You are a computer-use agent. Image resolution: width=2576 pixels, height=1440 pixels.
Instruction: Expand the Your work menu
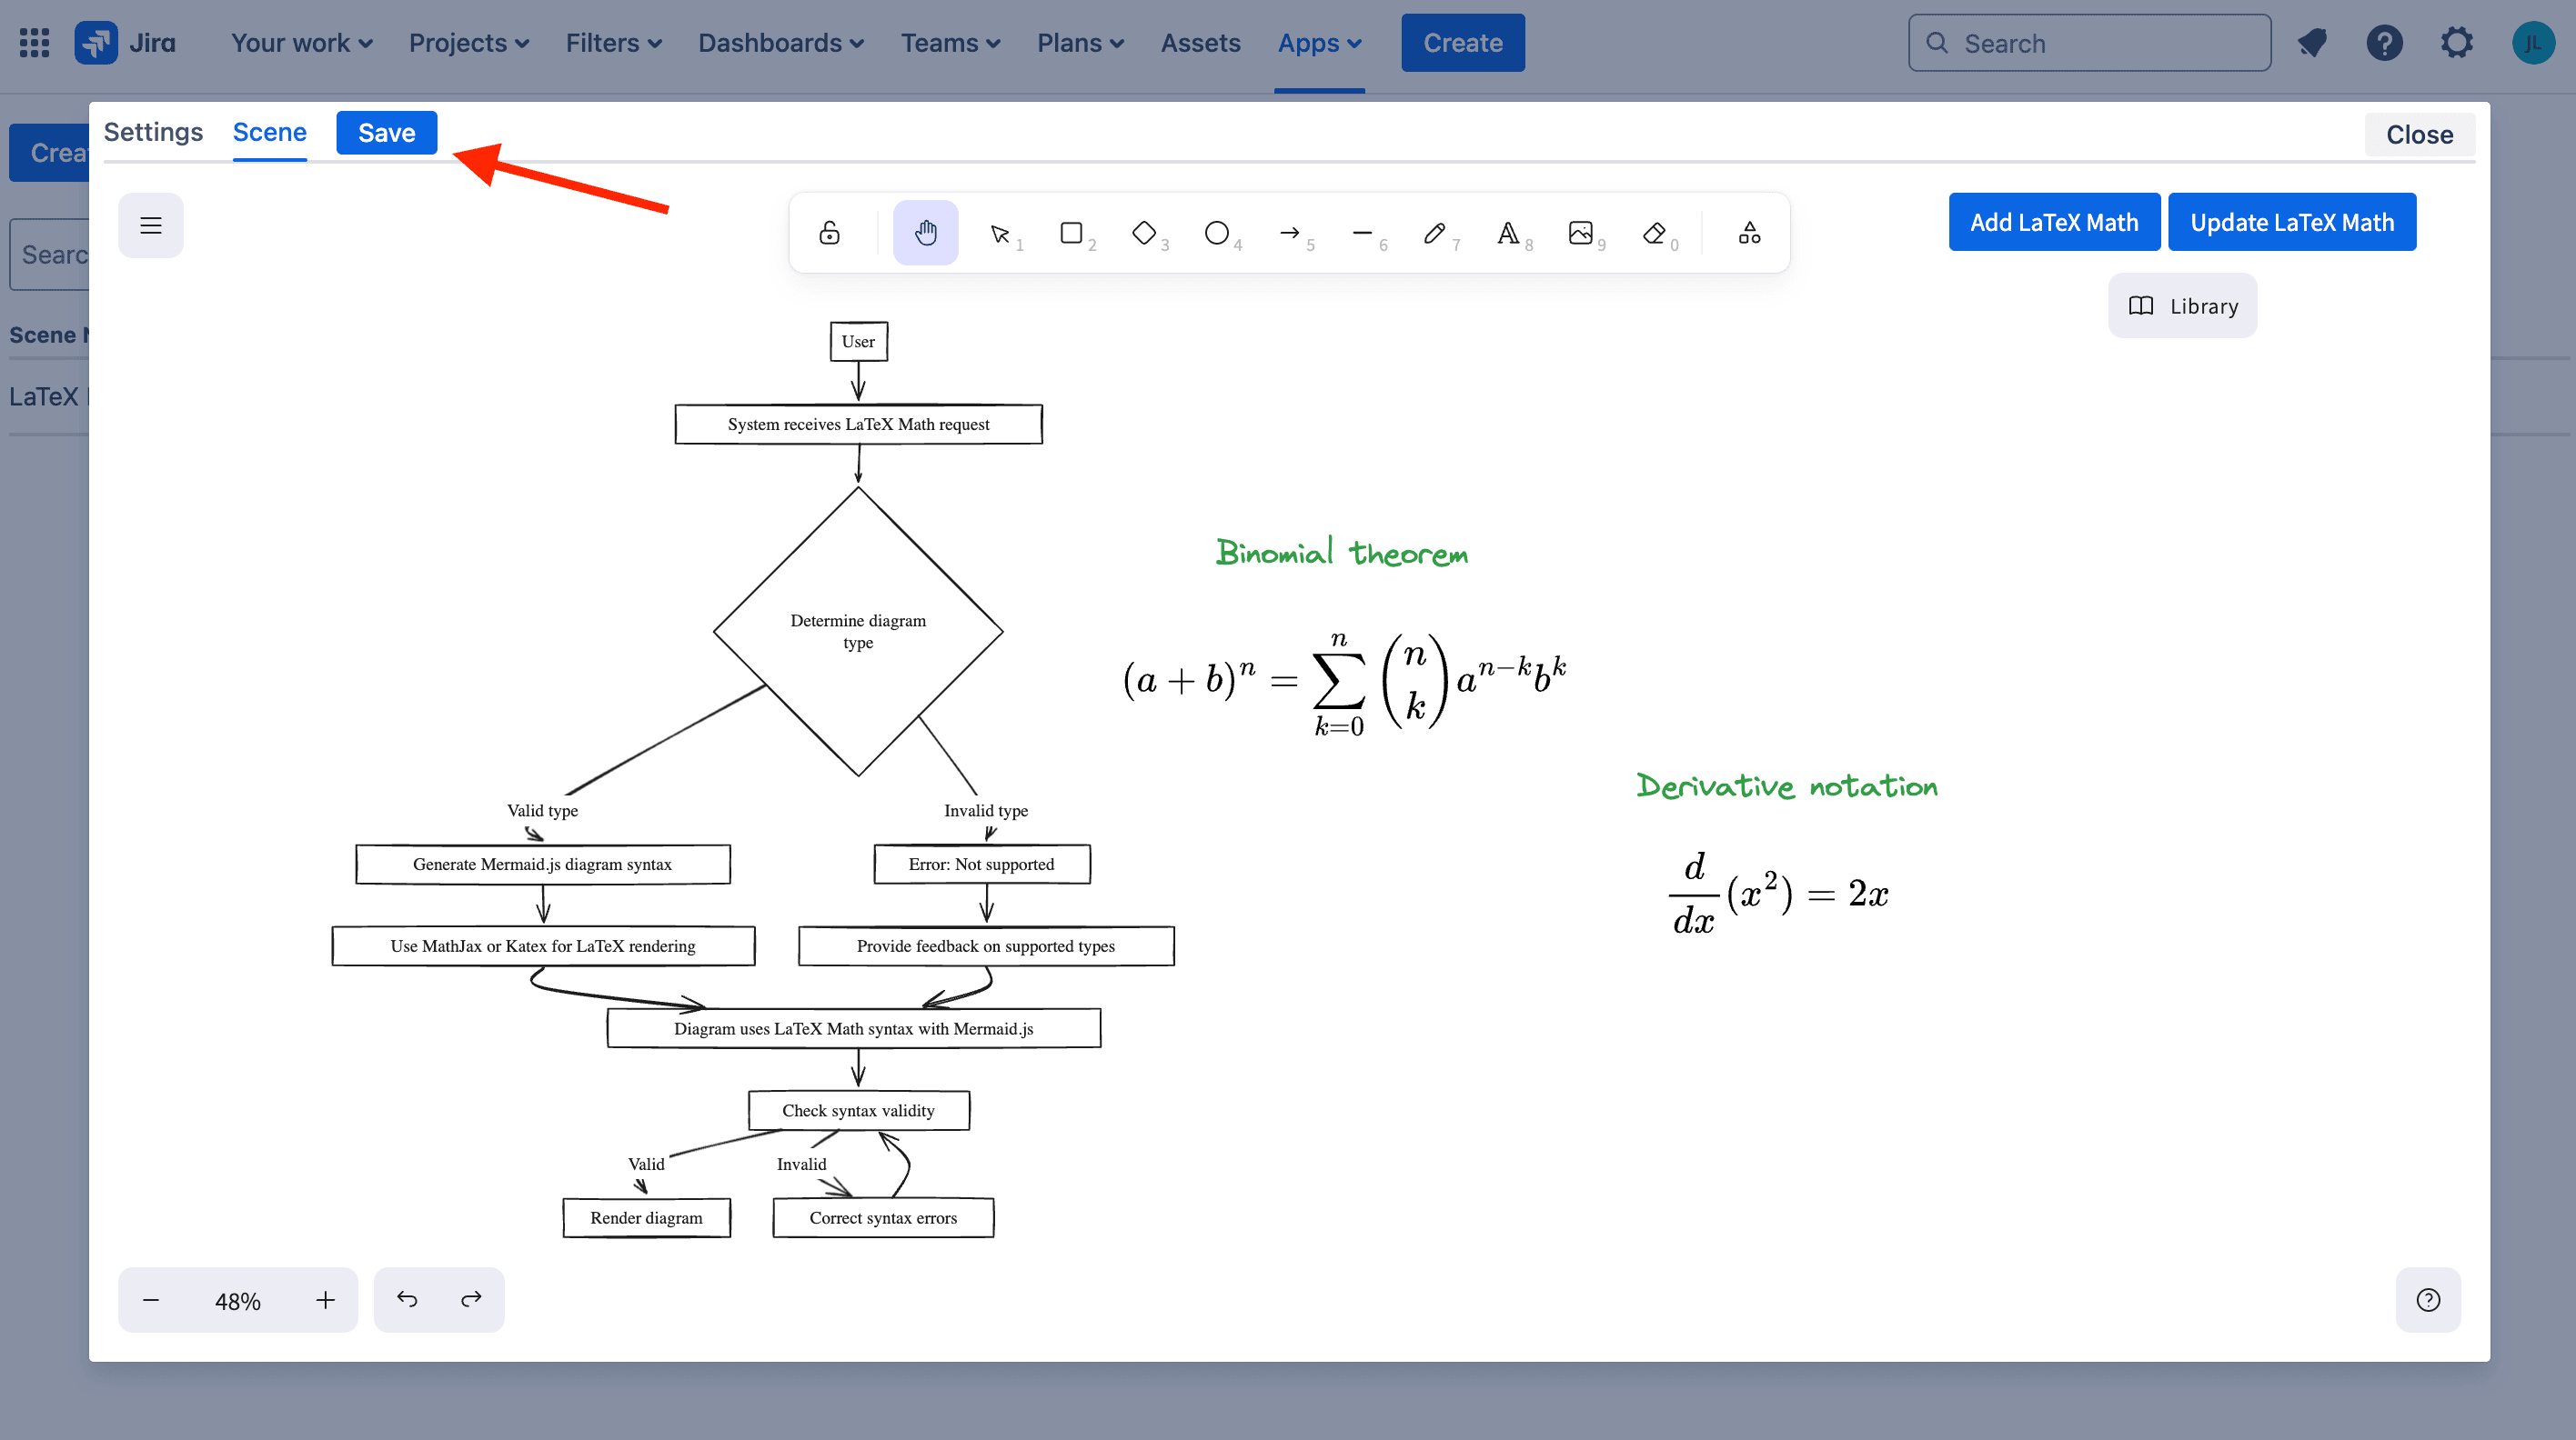301,43
